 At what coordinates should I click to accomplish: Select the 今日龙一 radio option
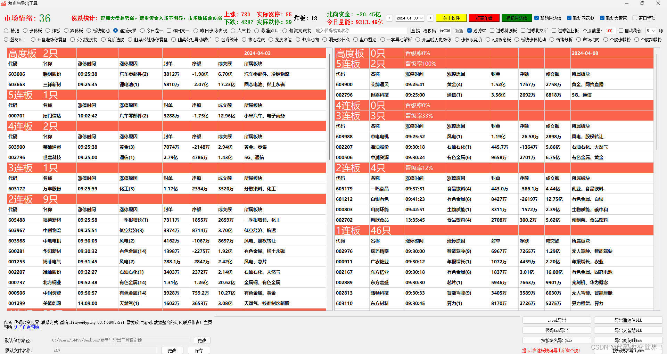(151, 31)
